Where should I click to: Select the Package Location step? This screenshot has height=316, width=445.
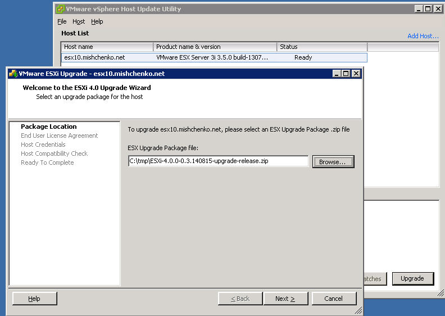tap(49, 127)
